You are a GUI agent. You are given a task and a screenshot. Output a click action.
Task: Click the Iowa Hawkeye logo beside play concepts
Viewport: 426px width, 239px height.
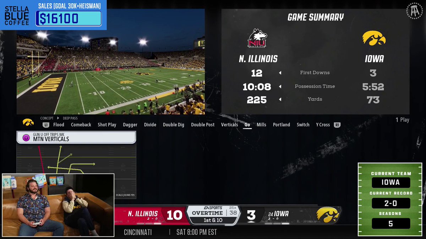point(28,122)
